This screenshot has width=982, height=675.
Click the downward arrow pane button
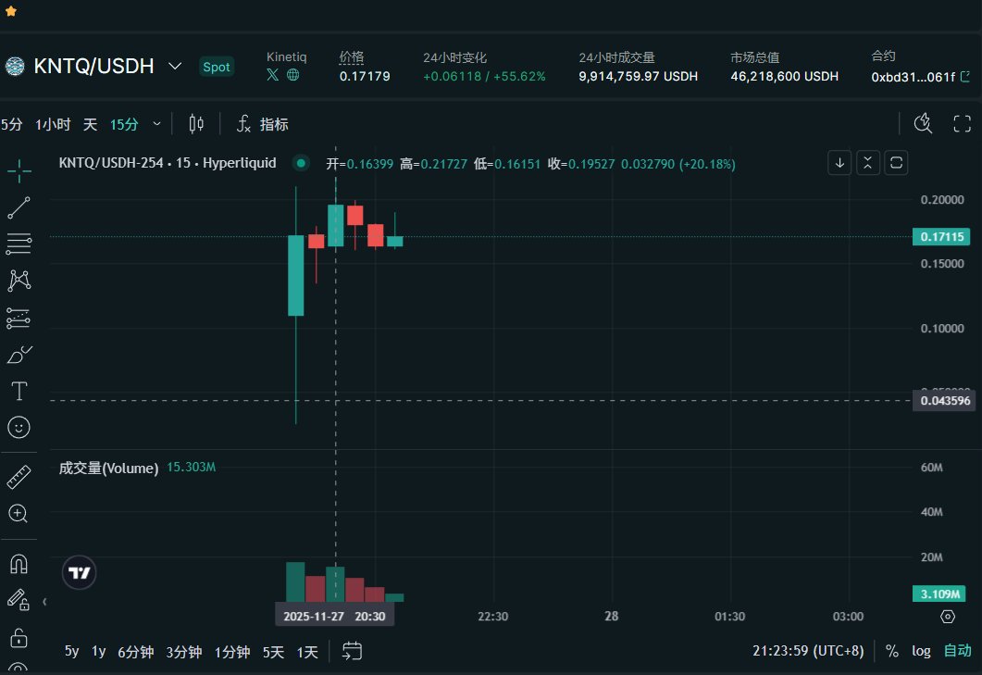point(839,163)
